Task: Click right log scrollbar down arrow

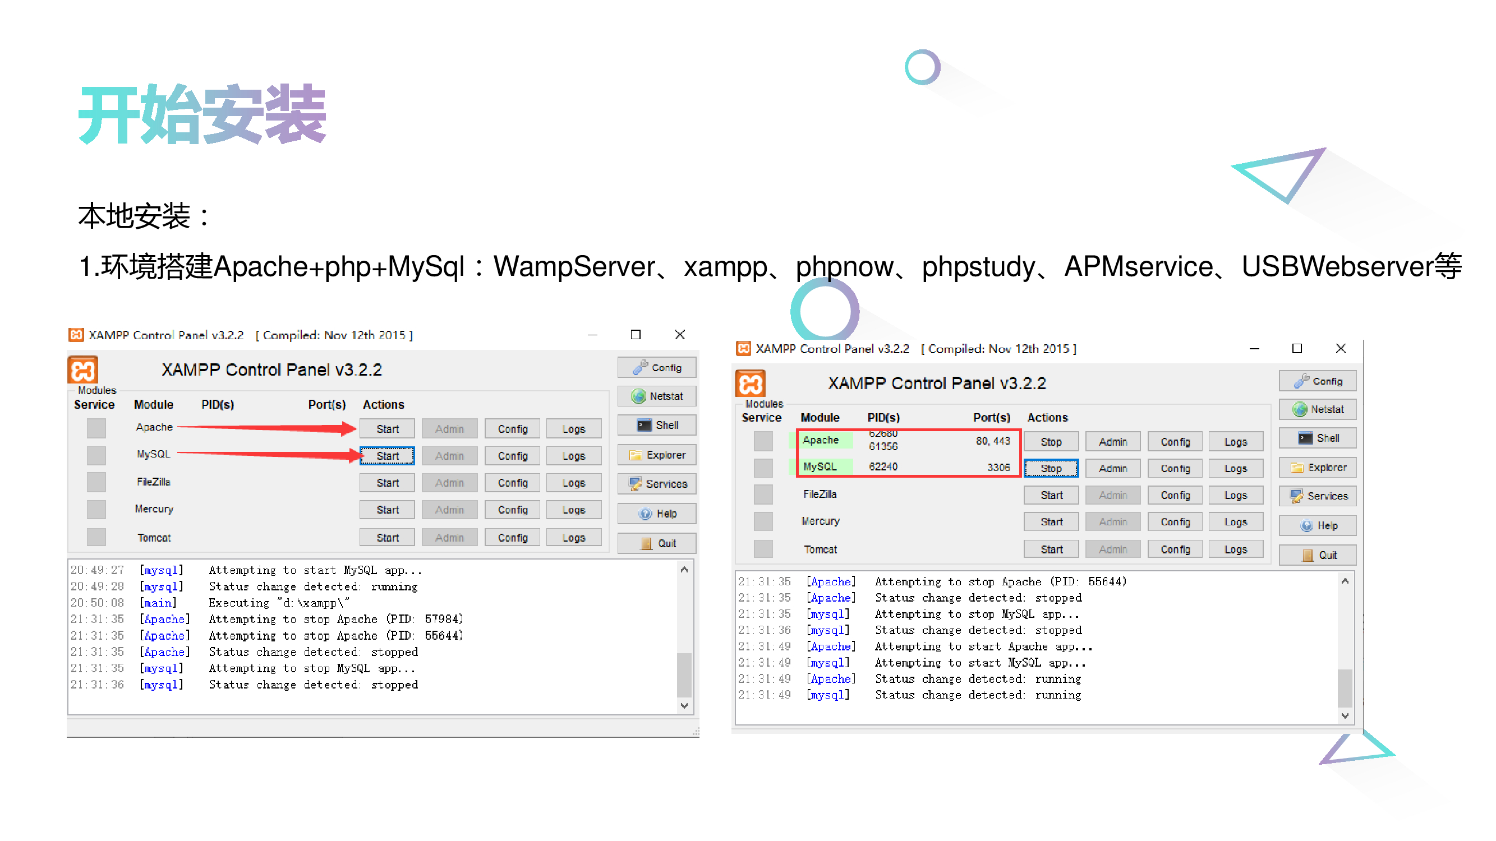Action: (x=1345, y=716)
